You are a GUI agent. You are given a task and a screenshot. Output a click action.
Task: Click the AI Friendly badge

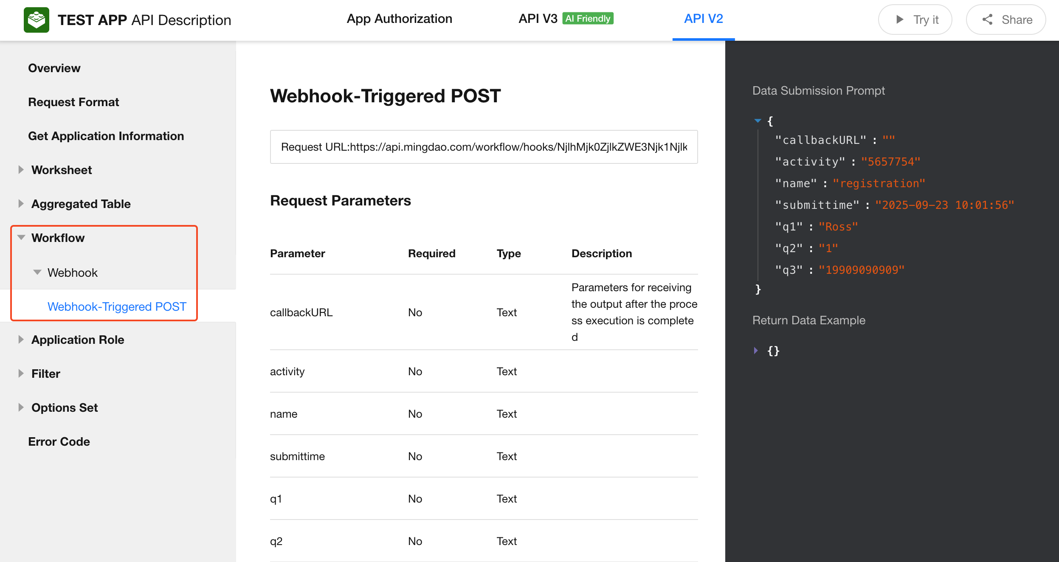pos(588,19)
